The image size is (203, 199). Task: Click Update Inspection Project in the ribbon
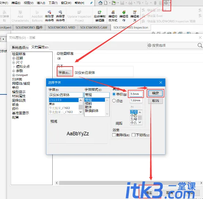pos(79,16)
